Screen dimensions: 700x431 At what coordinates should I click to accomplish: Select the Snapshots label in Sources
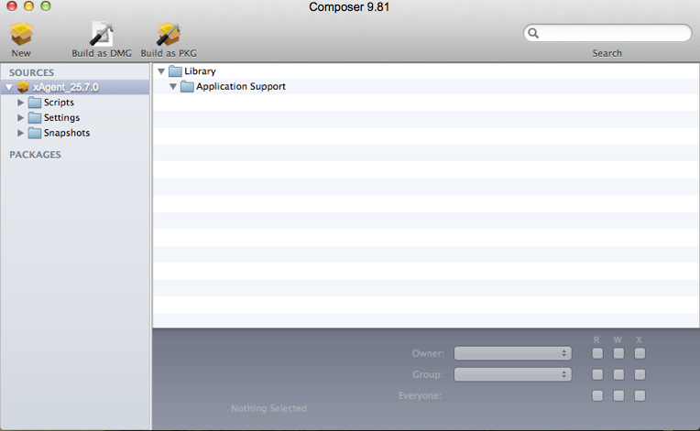click(x=67, y=133)
